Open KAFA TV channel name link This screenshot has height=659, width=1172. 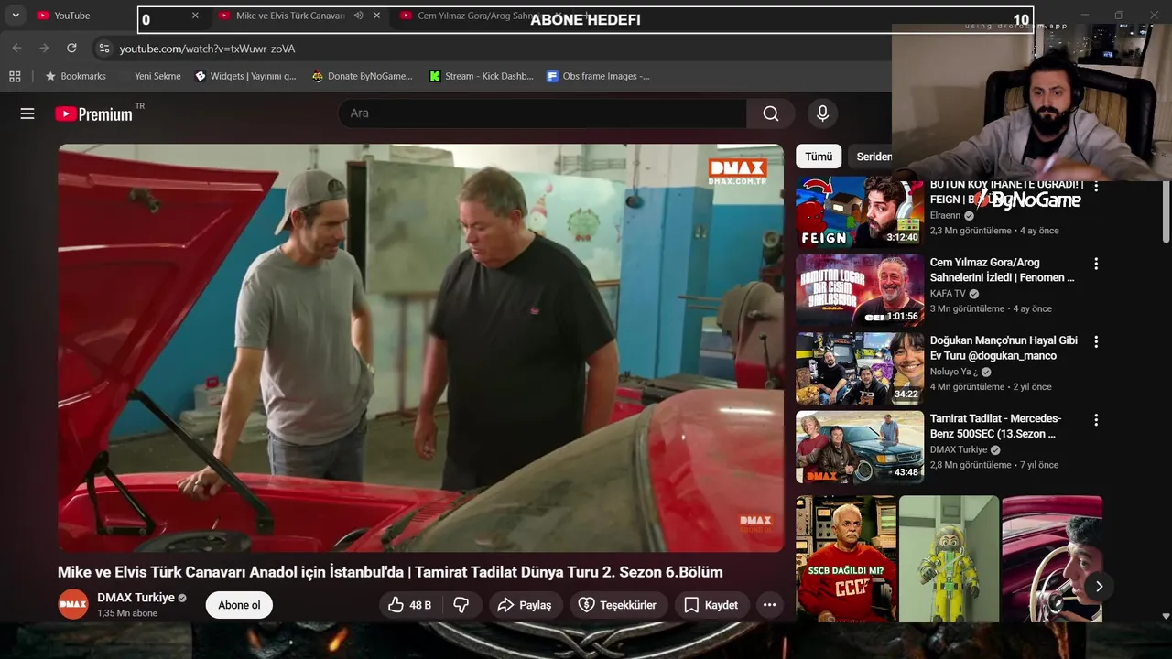pos(948,294)
